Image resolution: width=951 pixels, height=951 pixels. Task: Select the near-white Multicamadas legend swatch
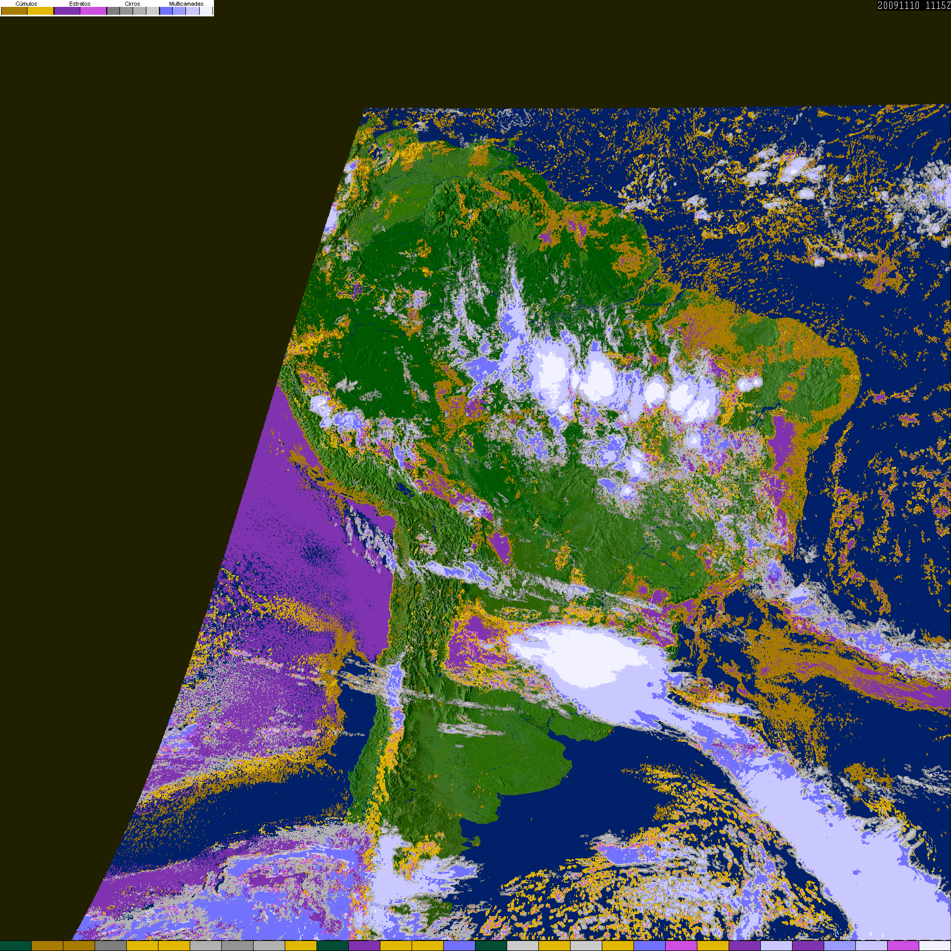(206, 11)
